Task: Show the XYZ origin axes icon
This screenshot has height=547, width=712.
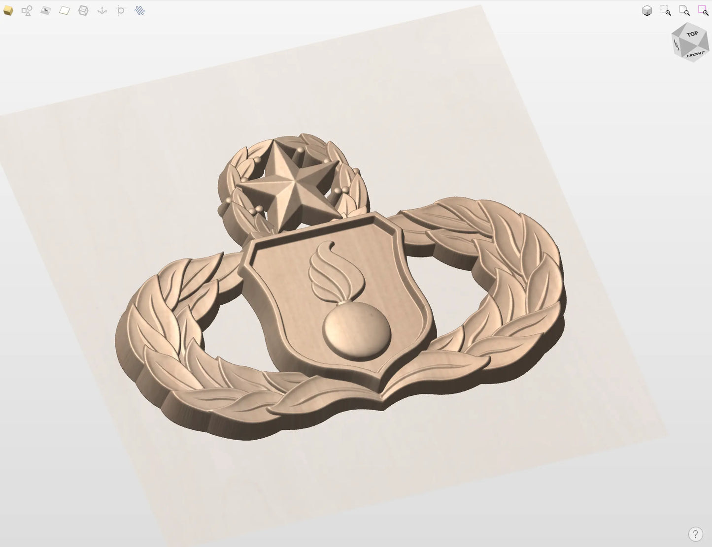Action: [102, 10]
